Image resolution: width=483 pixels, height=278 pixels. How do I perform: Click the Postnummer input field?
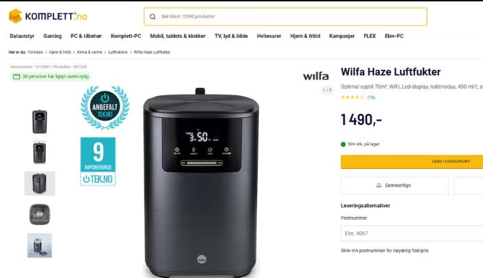[x=412, y=233]
